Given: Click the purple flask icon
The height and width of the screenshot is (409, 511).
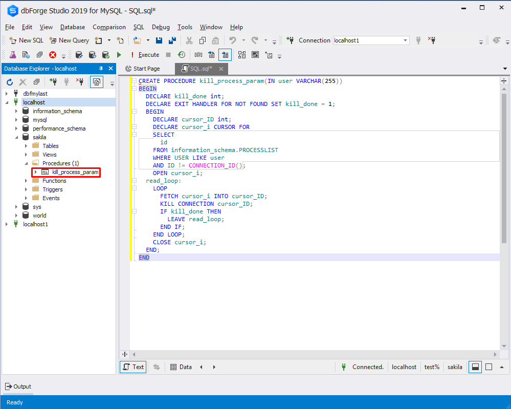Looking at the screenshot, I should tap(13, 55).
